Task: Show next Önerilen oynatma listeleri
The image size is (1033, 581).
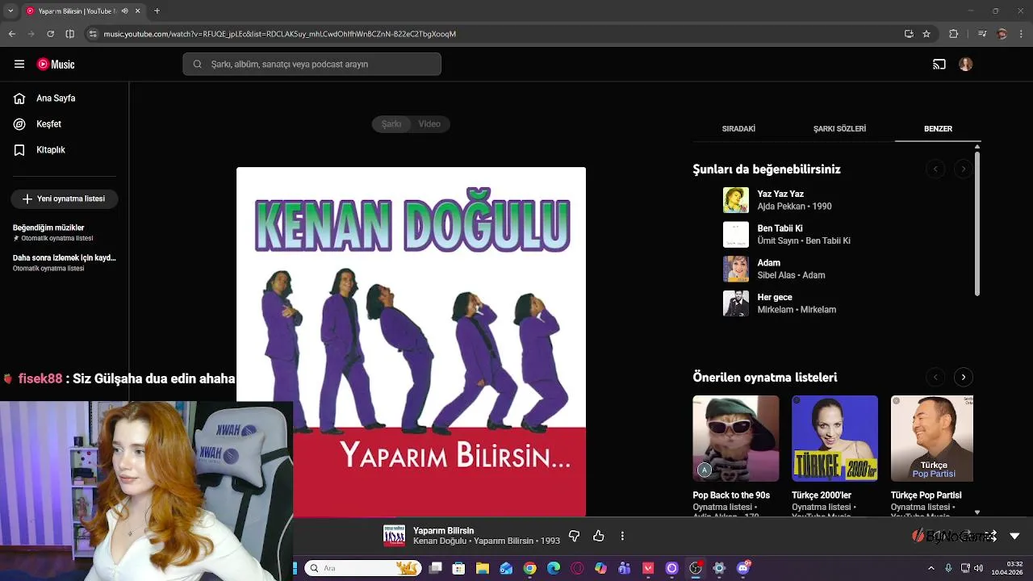Action: (963, 377)
